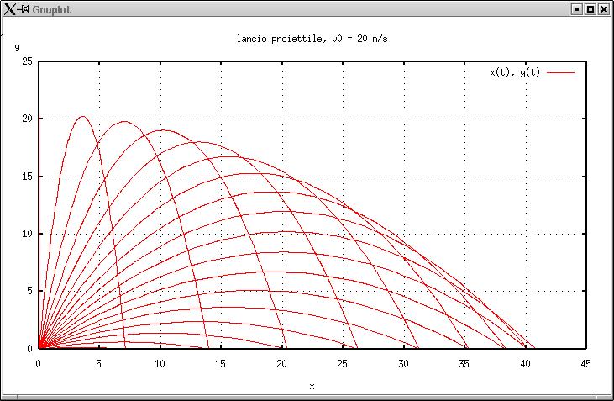Click the origin point of the plot
Viewport: 614px width, 401px height.
pyautogui.click(x=39, y=347)
